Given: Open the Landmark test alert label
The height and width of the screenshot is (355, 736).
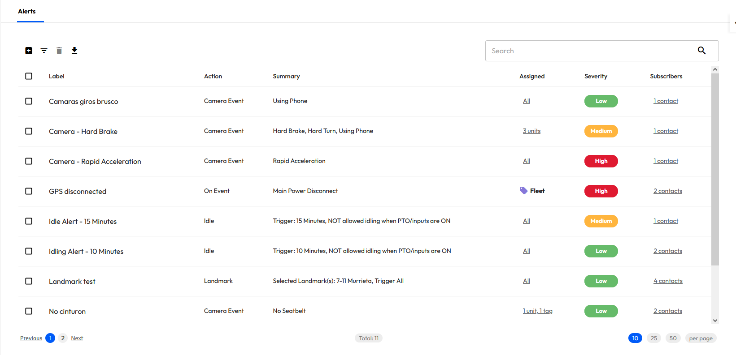Looking at the screenshot, I should coord(72,281).
